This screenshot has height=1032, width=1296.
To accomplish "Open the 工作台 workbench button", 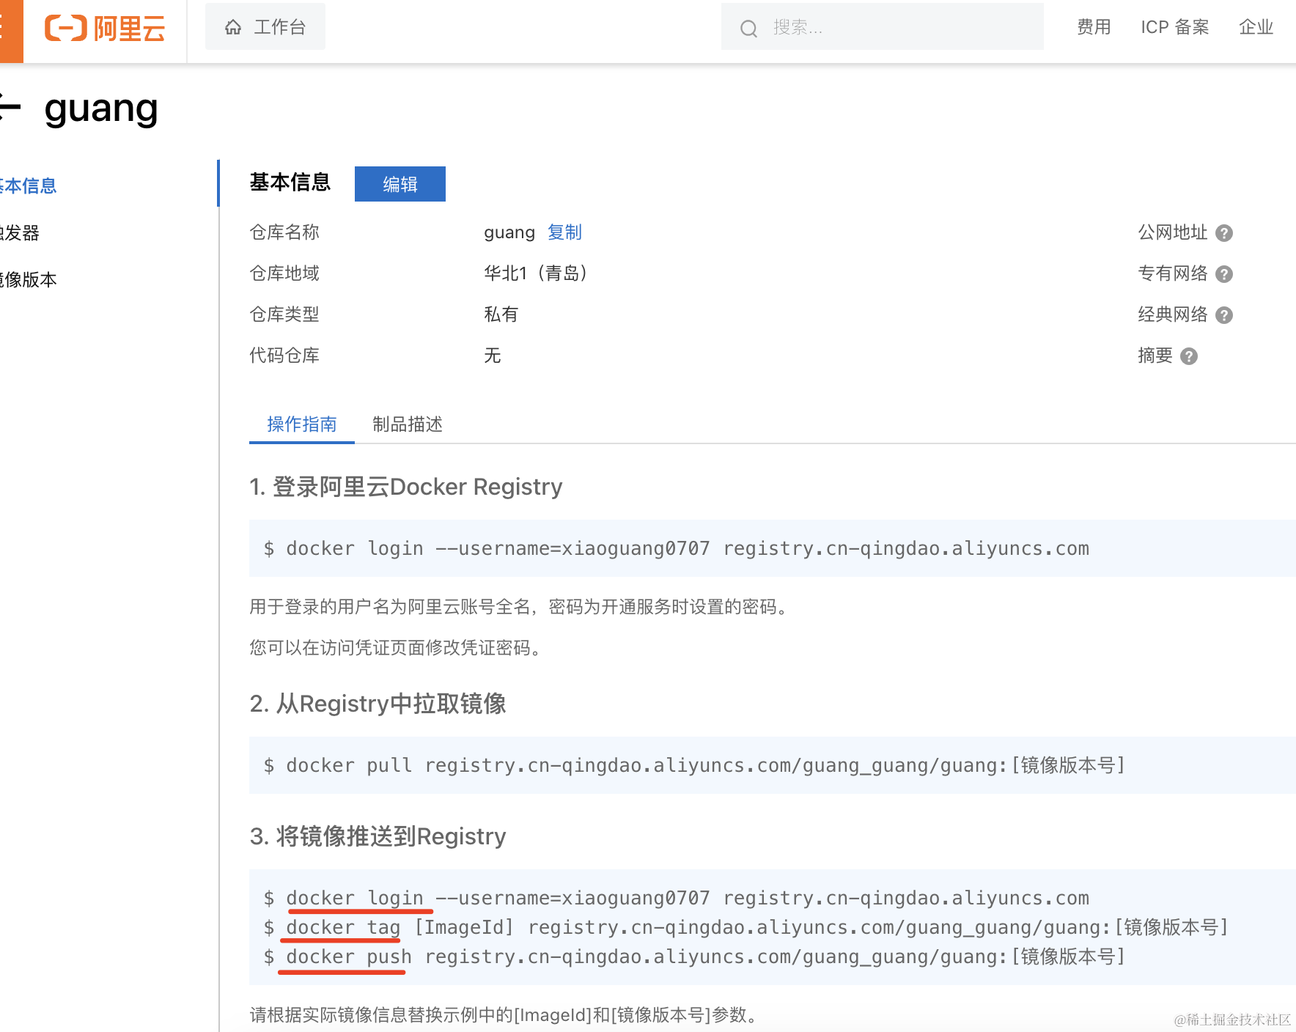I will [265, 27].
